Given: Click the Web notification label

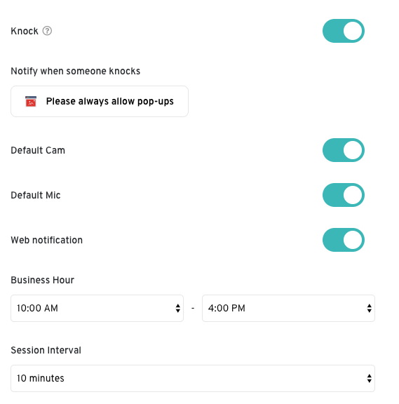Looking at the screenshot, I should pos(46,240).
